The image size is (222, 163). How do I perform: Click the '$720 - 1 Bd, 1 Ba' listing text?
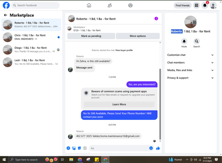click(x=87, y=31)
